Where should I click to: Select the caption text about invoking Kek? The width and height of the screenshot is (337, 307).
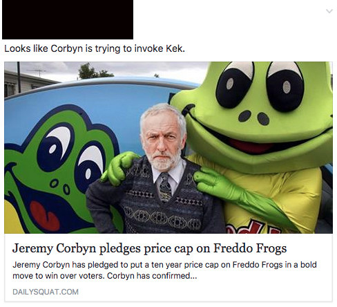click(95, 48)
